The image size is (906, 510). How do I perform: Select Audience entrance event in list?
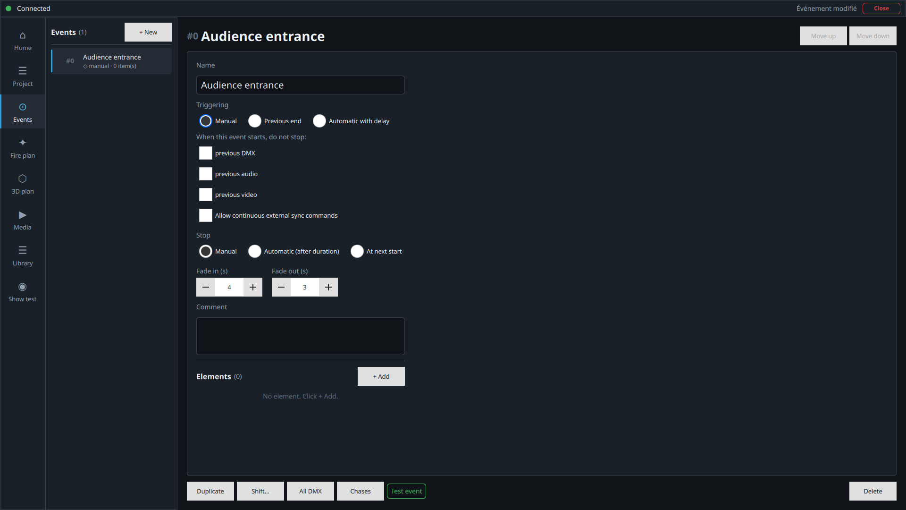pyautogui.click(x=111, y=61)
